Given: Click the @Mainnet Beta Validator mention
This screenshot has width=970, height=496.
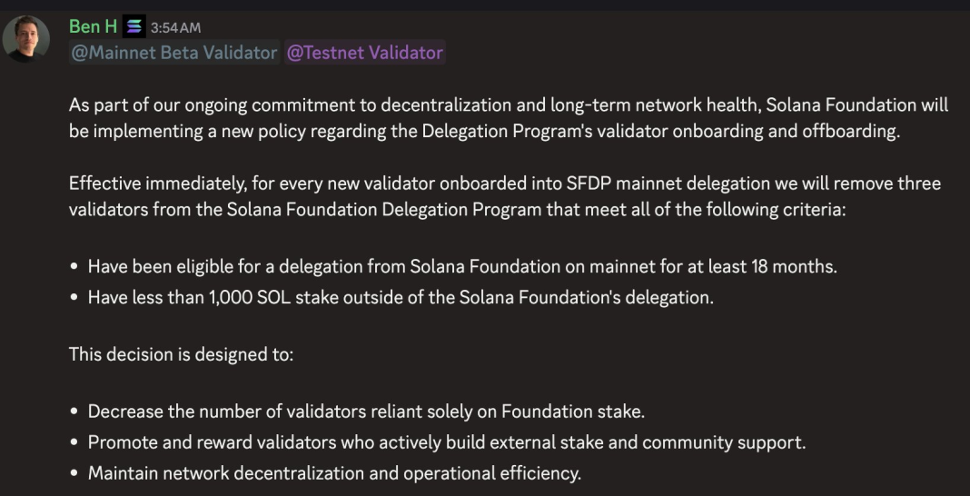Looking at the screenshot, I should tap(174, 53).
